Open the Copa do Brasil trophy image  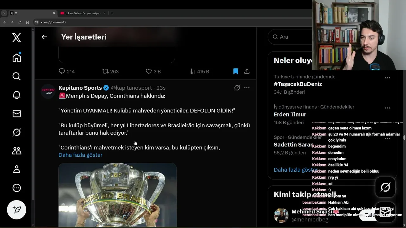pyautogui.click(x=117, y=195)
